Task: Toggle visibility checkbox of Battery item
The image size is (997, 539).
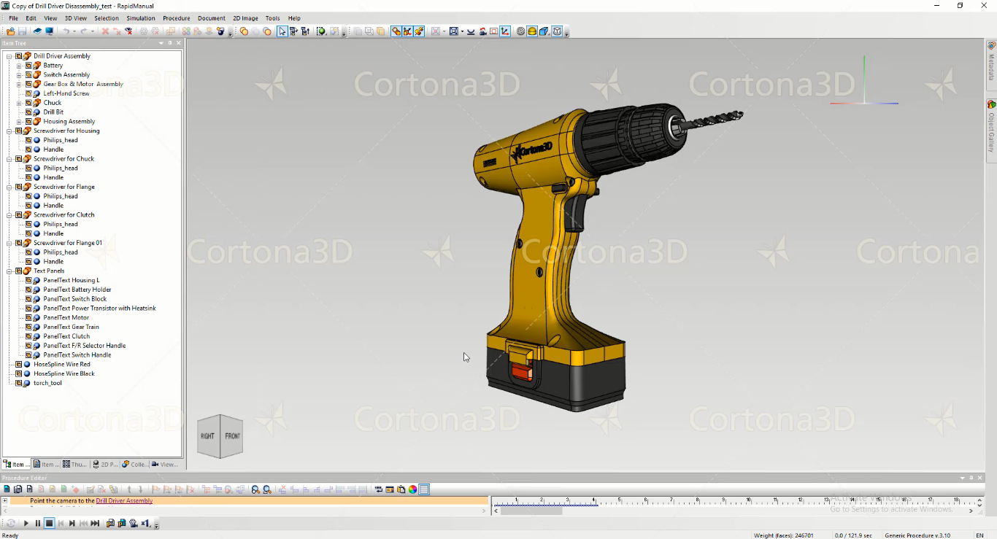Action: coord(28,66)
